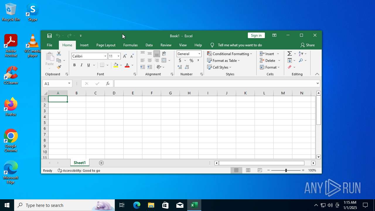This screenshot has height=211, width=375.
Task: Click the Windows search box
Action: [x=64, y=205]
